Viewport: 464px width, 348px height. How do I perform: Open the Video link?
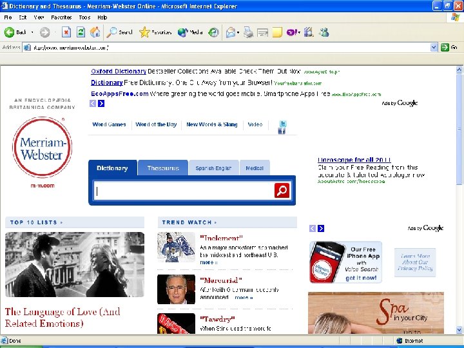255,124
